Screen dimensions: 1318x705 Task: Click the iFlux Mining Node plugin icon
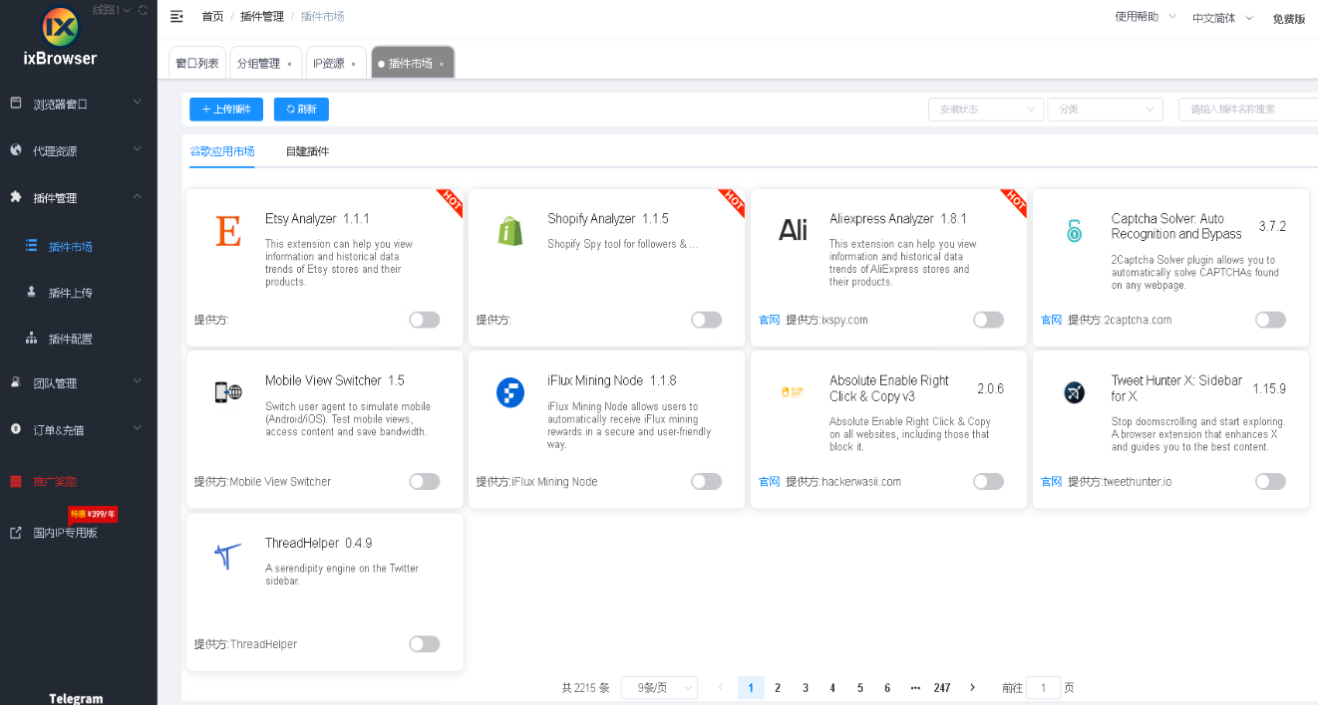[x=510, y=392]
